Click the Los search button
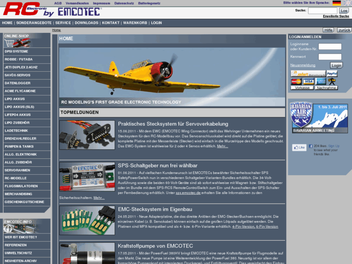Screen dimensions: 352x264 point(344,11)
